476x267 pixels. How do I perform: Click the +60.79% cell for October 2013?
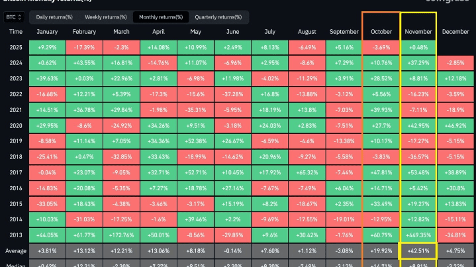pos(381,235)
